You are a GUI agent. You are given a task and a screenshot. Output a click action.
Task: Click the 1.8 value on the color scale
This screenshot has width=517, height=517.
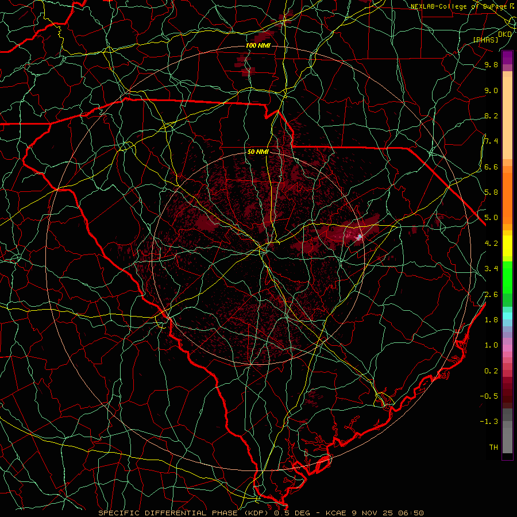(491, 319)
